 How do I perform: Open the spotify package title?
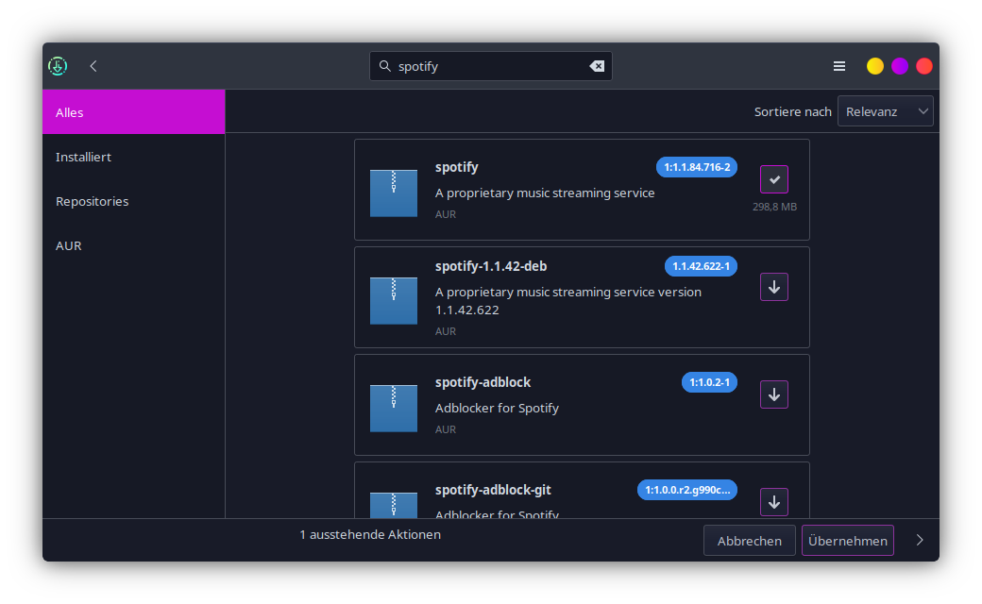pyautogui.click(x=457, y=167)
